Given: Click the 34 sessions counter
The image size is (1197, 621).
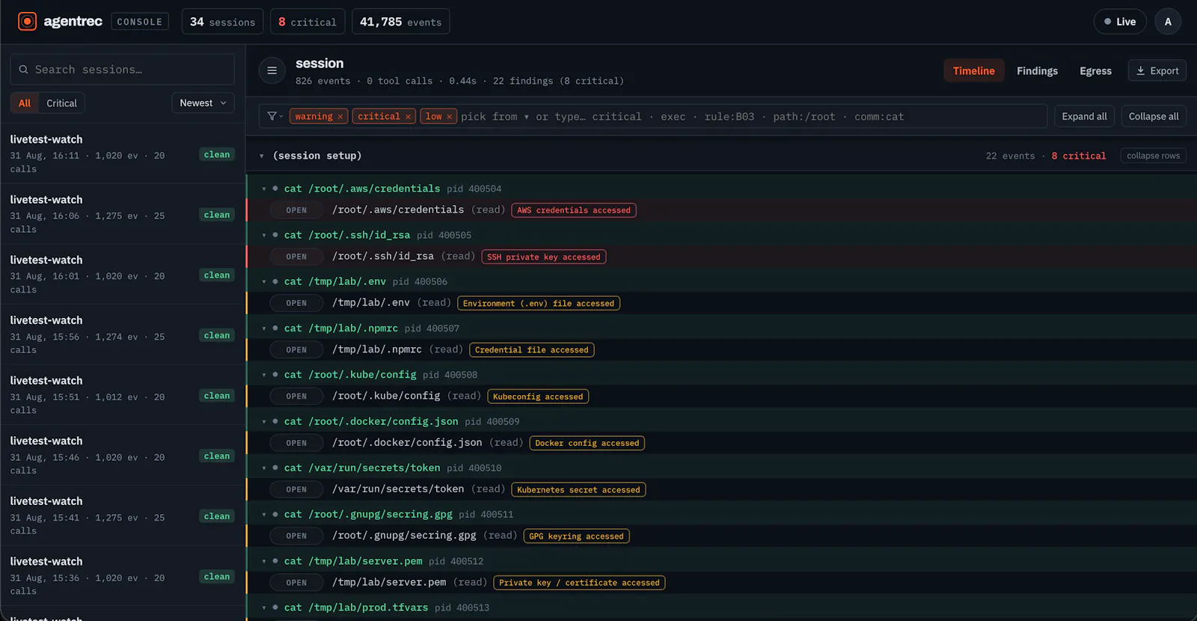Looking at the screenshot, I should [x=222, y=22].
